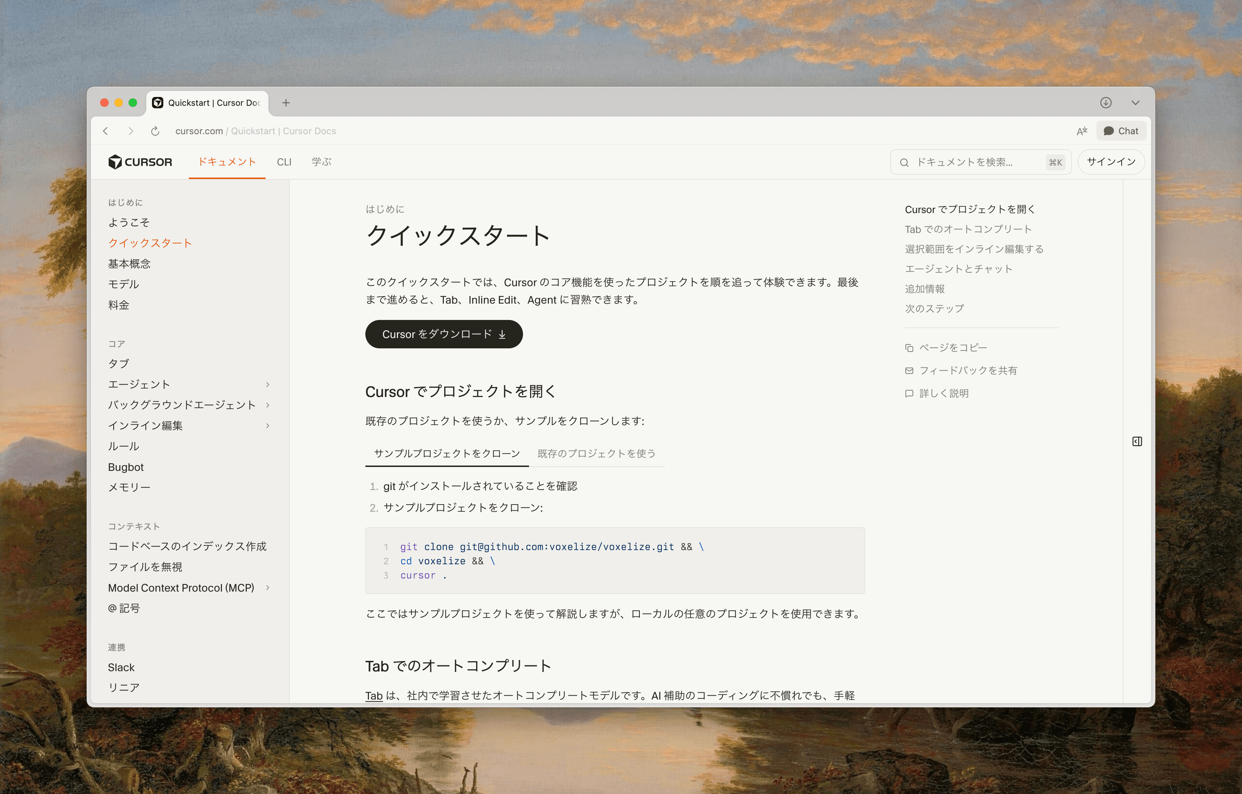Open new tab with plus icon
Screen dimensions: 1242x794
tap(286, 103)
